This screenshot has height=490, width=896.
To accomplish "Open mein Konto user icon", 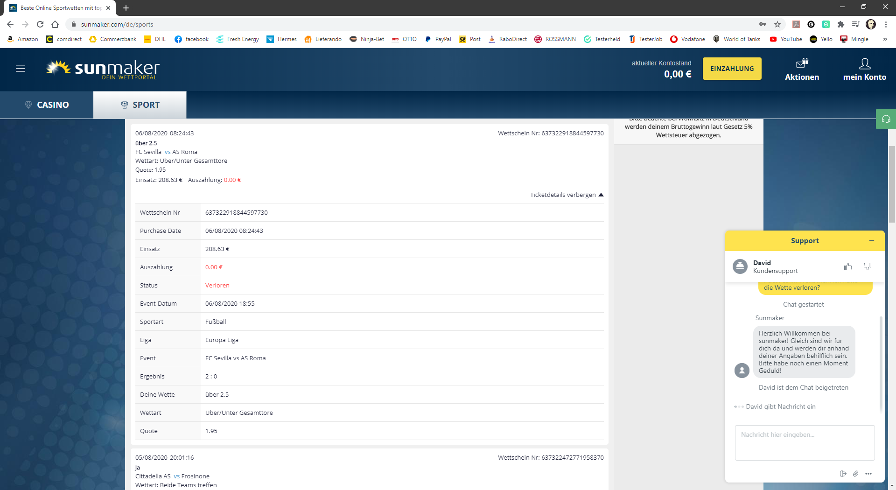I will coord(865,63).
